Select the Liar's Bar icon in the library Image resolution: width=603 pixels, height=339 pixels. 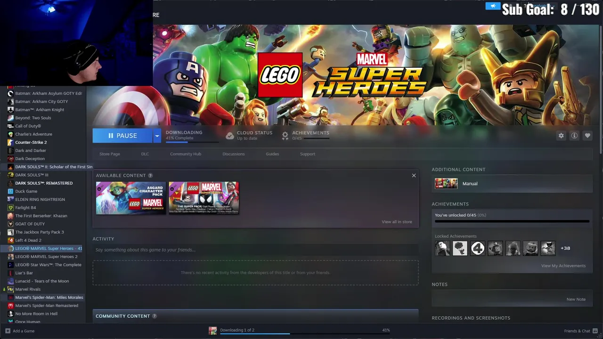10,273
